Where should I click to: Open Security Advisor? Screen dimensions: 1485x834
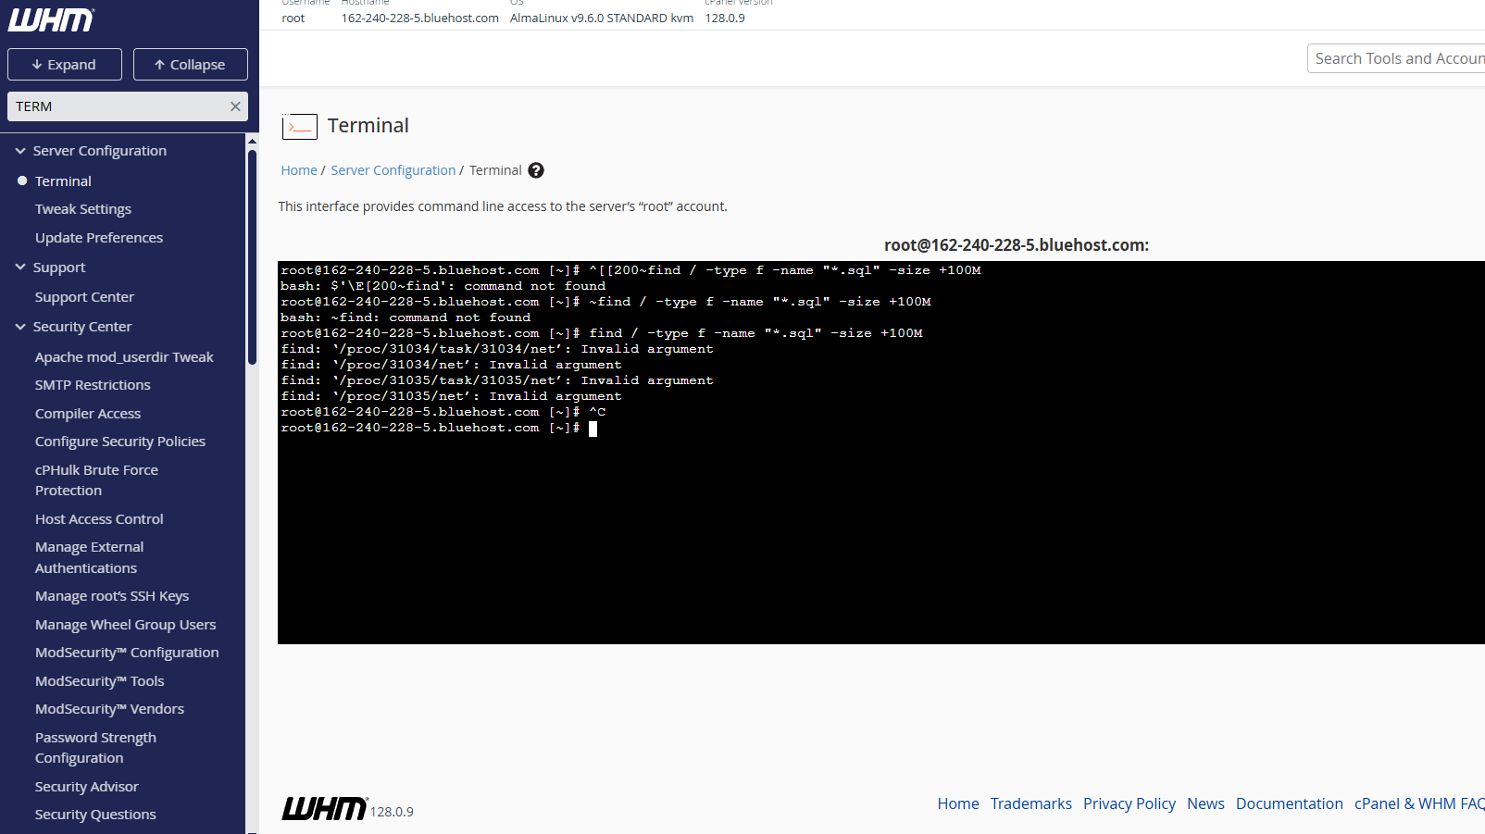click(x=87, y=787)
